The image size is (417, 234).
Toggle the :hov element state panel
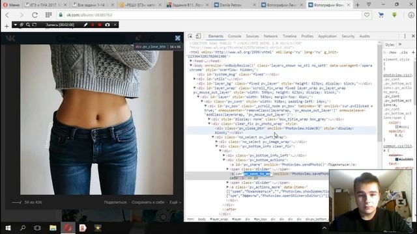click(393, 53)
